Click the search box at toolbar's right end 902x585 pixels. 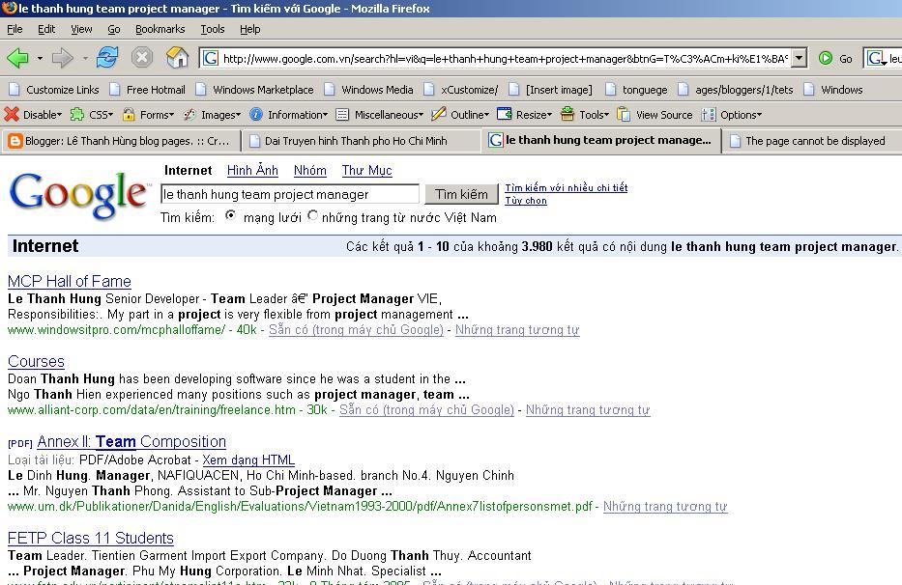pyautogui.click(x=883, y=58)
